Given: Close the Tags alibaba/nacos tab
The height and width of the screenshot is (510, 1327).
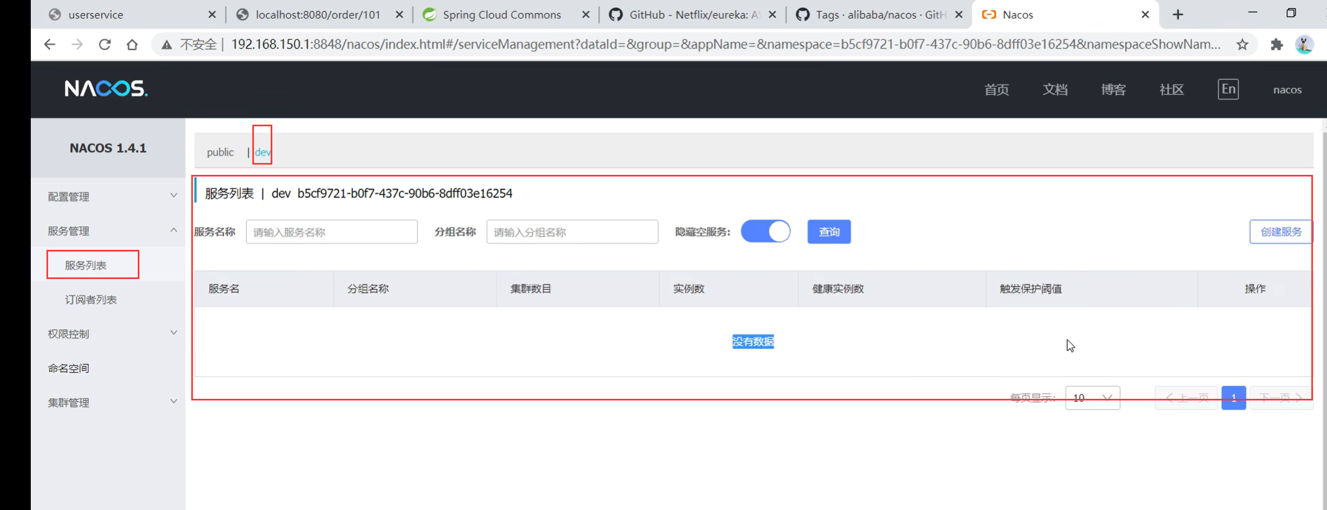Looking at the screenshot, I should pos(959,15).
